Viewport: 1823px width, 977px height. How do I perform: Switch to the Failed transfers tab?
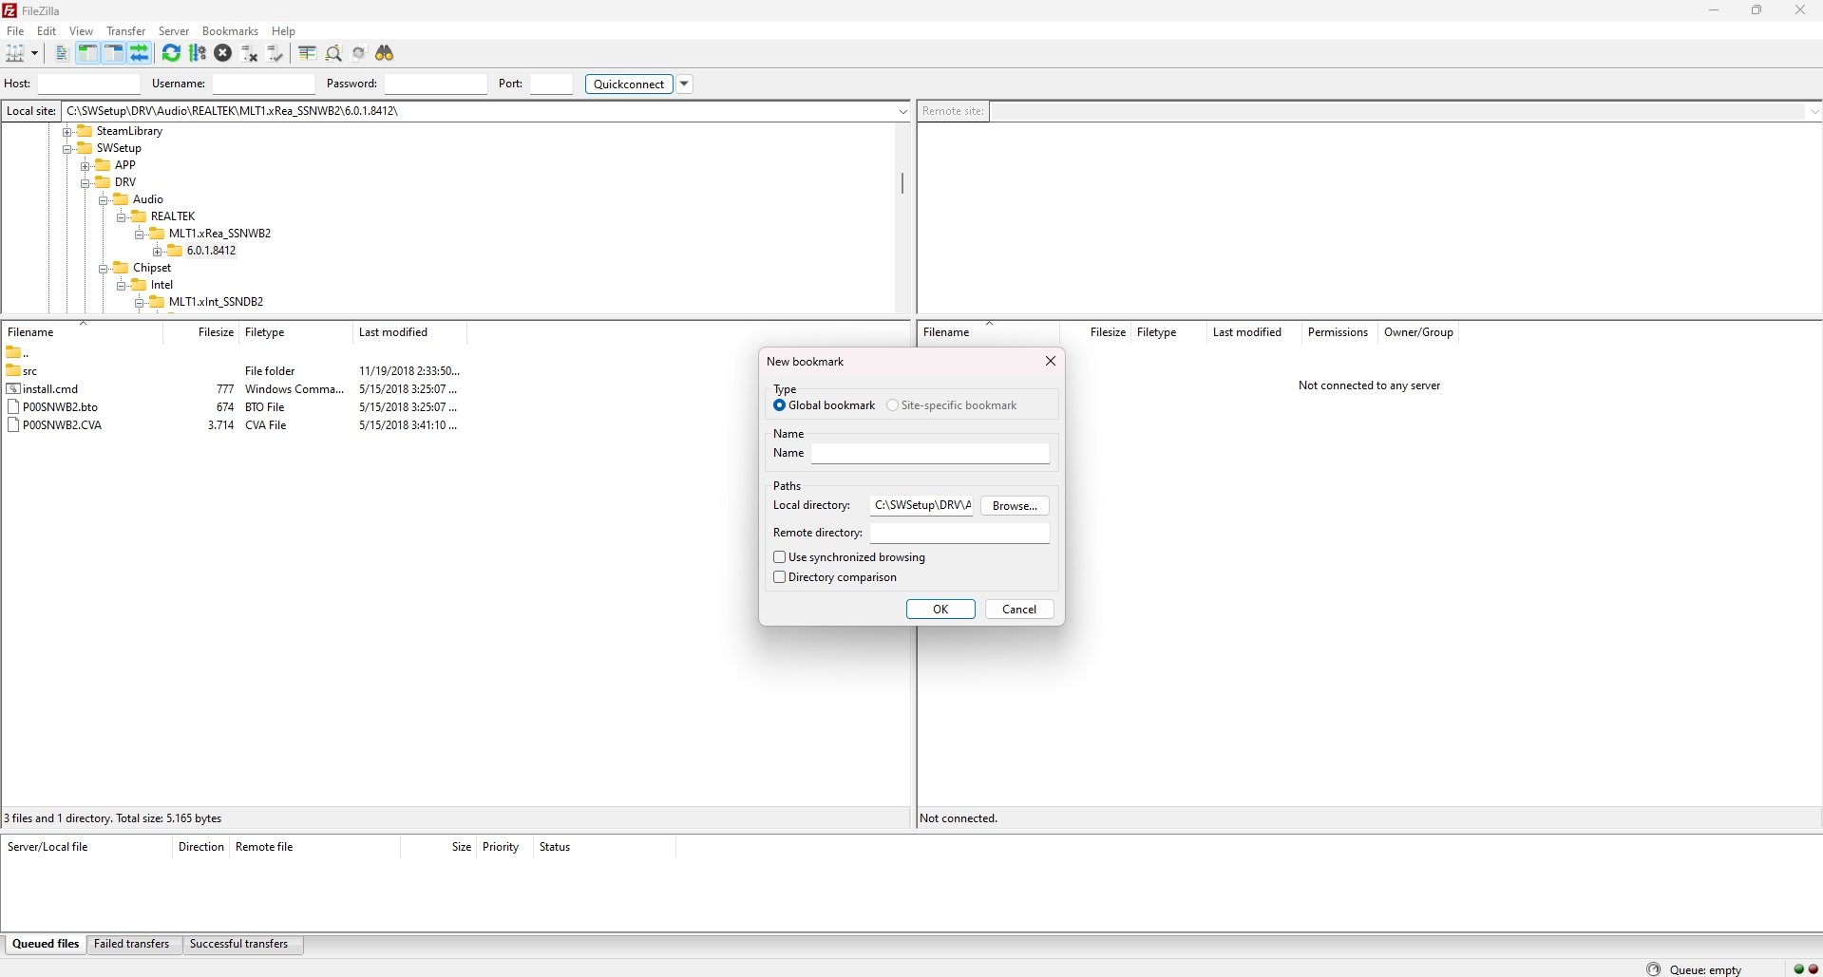(132, 944)
